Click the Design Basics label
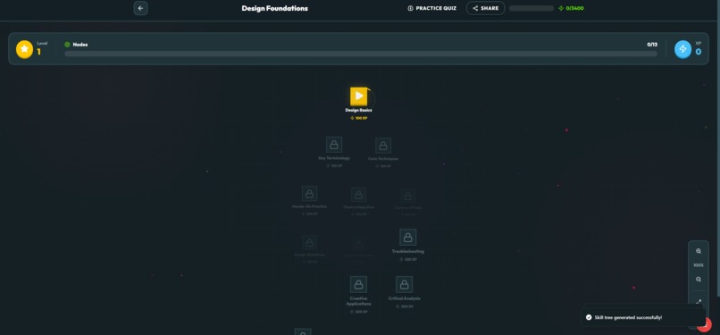Screen dimensions: 720x335 point(358,110)
